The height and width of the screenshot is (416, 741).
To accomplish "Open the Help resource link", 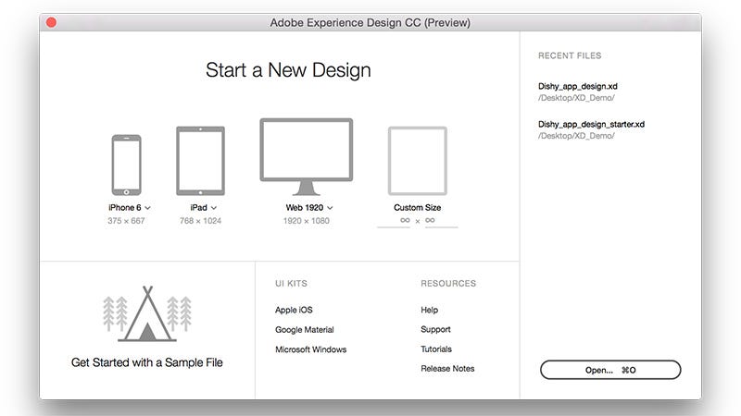I will (429, 310).
